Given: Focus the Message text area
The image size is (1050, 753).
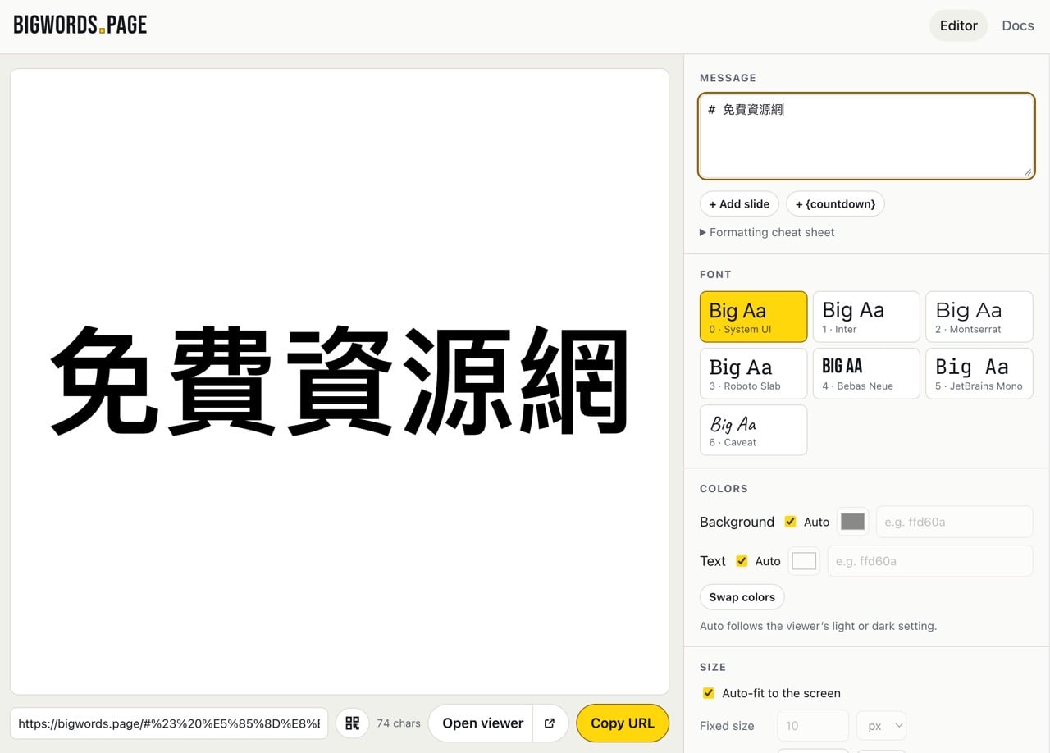Looking at the screenshot, I should pyautogui.click(x=866, y=136).
